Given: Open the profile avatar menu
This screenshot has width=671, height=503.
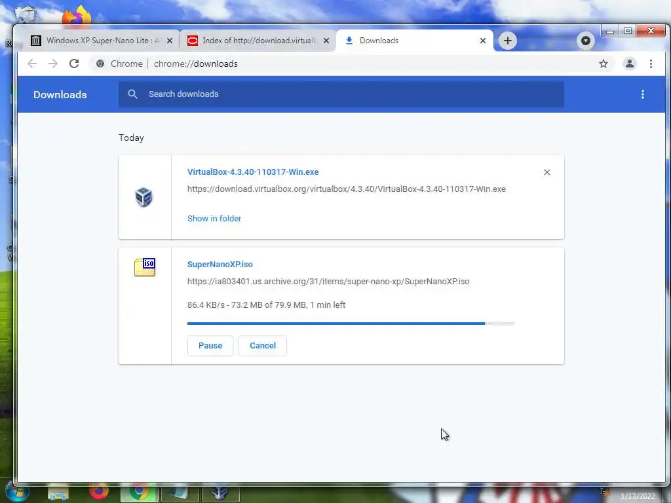Looking at the screenshot, I should click(x=630, y=64).
